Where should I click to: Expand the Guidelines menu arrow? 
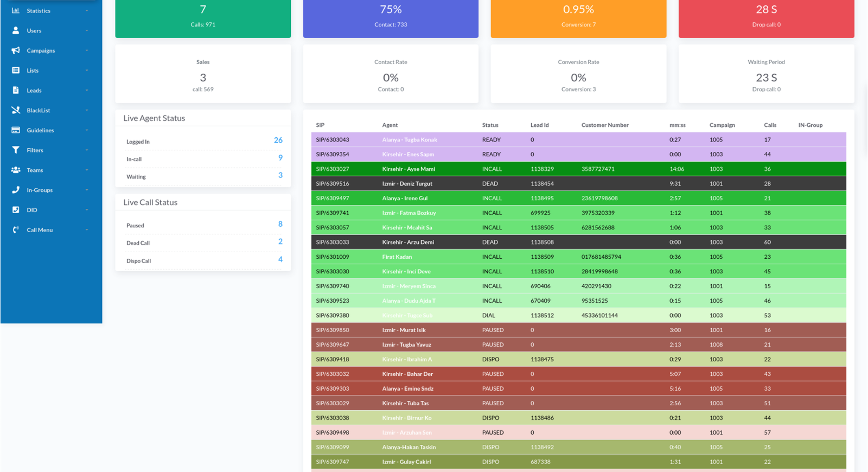coord(87,130)
